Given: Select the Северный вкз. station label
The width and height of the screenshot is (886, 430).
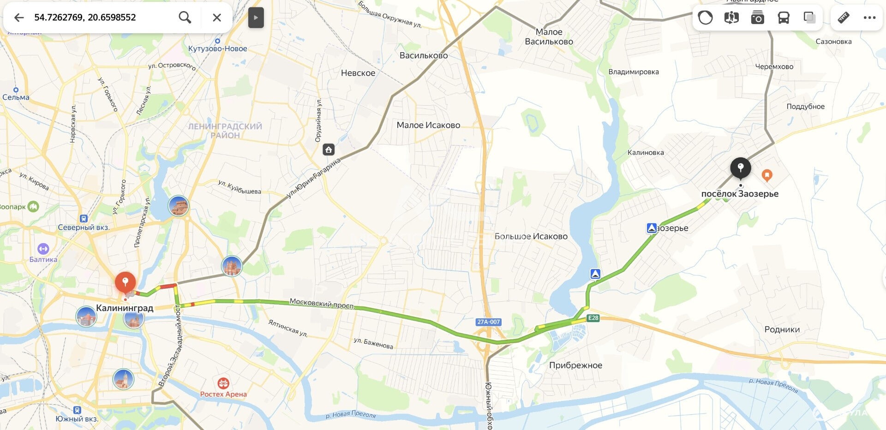Looking at the screenshot, I should 84,227.
